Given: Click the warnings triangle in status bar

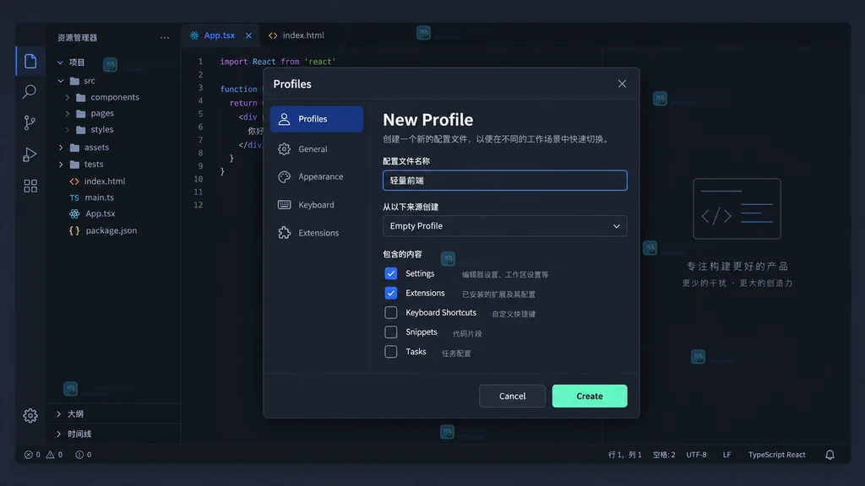Looking at the screenshot, I should (x=50, y=455).
